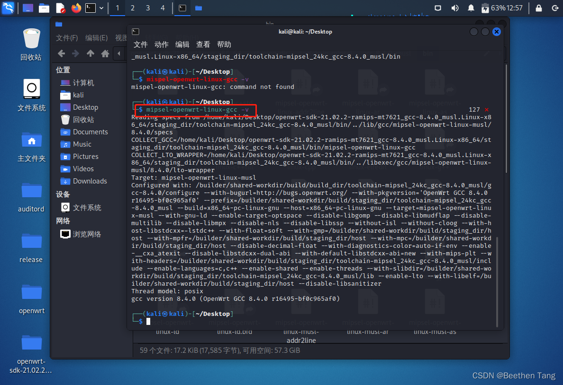Click the display settings tray icon
This screenshot has width=563, height=385.
tap(438, 8)
